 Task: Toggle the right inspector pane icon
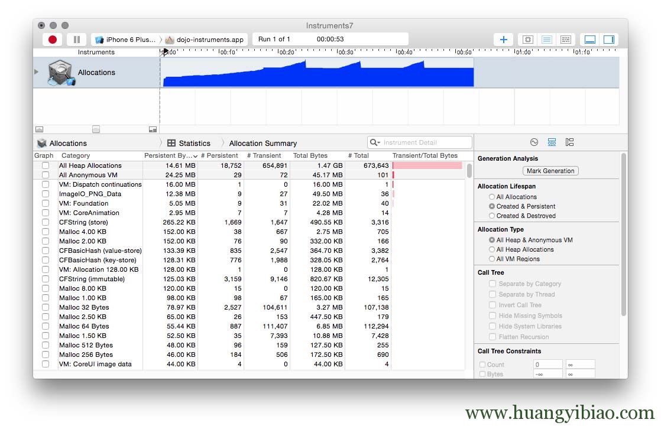click(x=609, y=40)
